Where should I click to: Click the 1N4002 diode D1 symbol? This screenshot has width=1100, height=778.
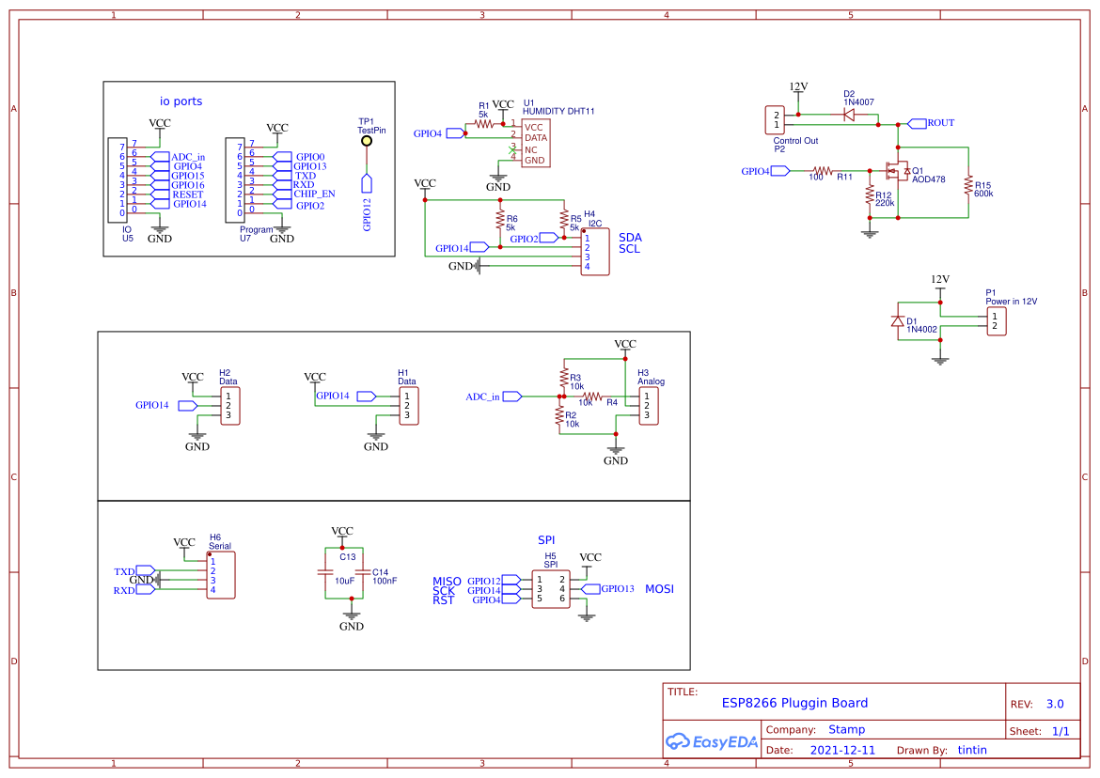(x=898, y=320)
